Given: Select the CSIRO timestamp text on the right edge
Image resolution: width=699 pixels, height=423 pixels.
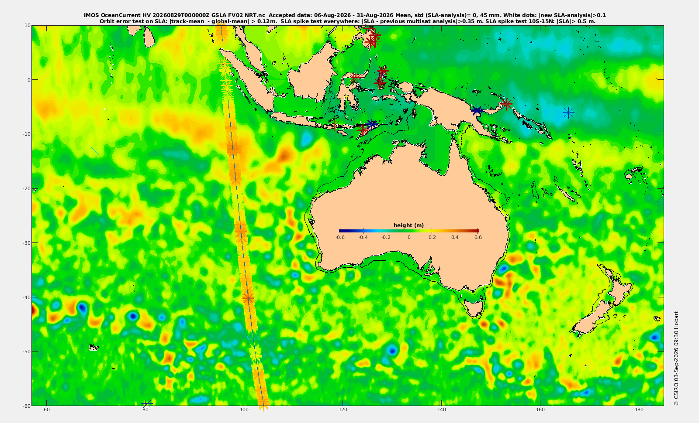Looking at the screenshot, I should [676, 358].
